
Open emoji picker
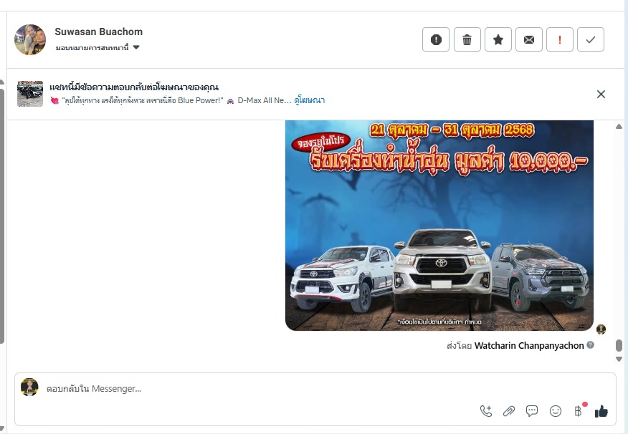pyautogui.click(x=555, y=411)
